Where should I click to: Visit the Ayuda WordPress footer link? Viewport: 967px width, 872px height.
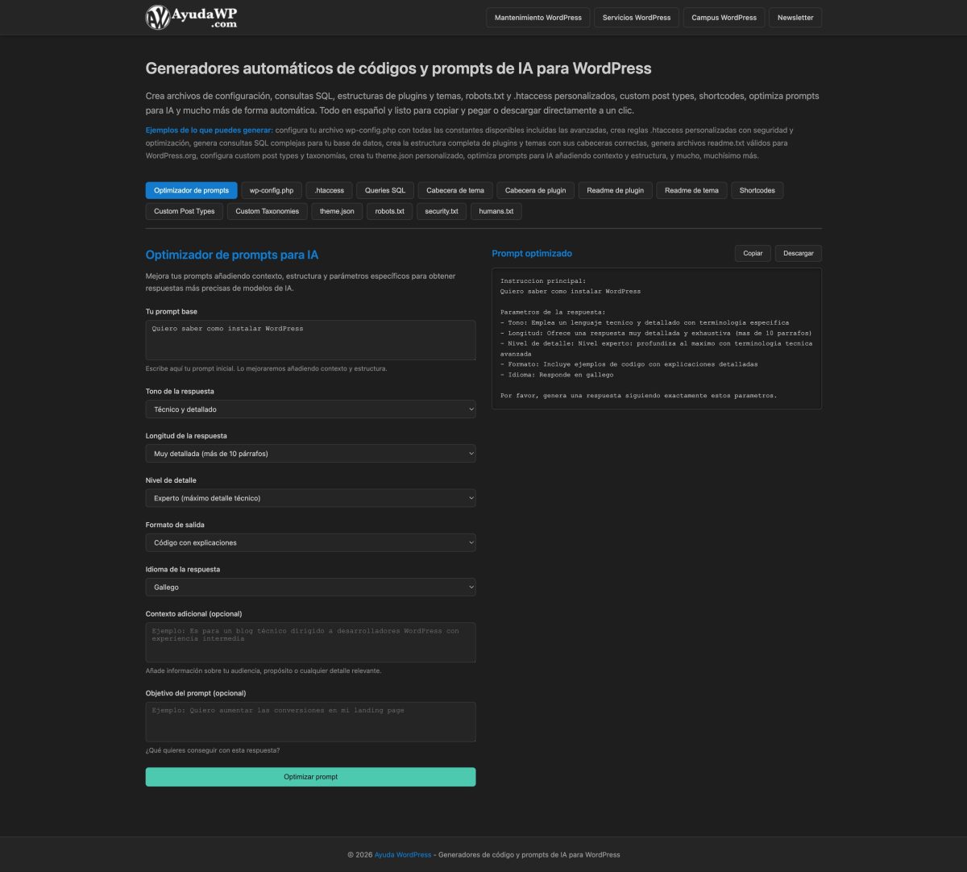[x=403, y=854]
